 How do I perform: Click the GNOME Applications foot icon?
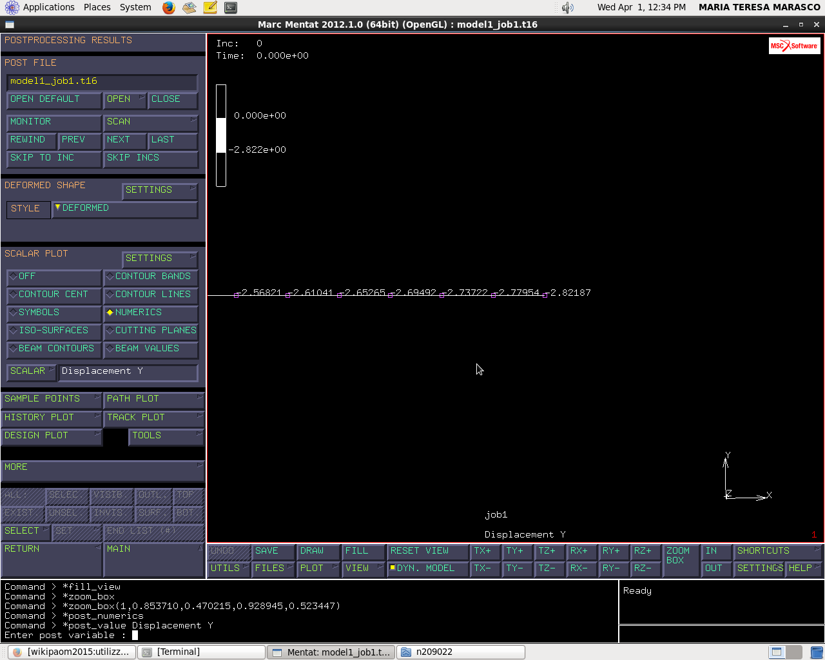click(x=12, y=8)
